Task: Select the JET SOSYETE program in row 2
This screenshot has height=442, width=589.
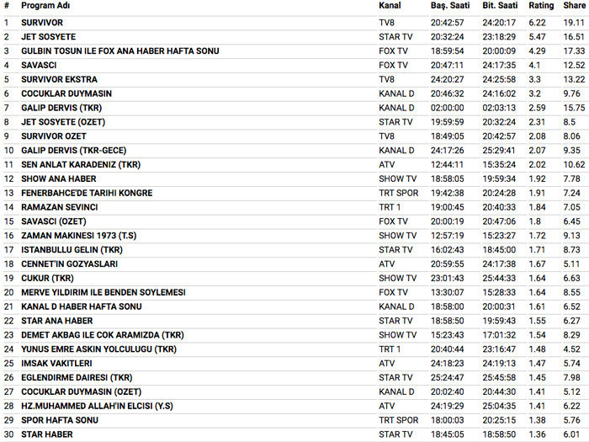Action: pos(48,37)
